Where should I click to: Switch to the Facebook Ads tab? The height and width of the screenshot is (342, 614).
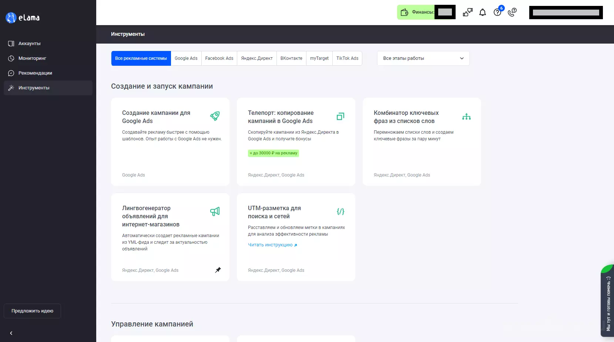click(219, 58)
